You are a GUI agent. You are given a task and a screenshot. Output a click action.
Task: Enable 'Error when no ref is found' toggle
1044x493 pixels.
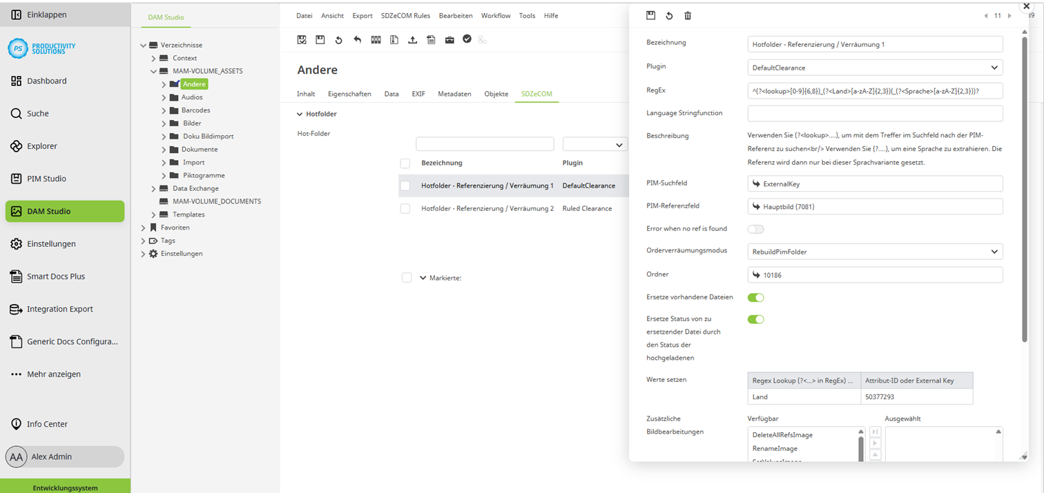(x=755, y=229)
